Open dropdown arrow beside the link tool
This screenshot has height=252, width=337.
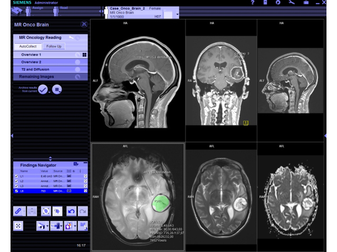pyautogui.click(x=24, y=211)
